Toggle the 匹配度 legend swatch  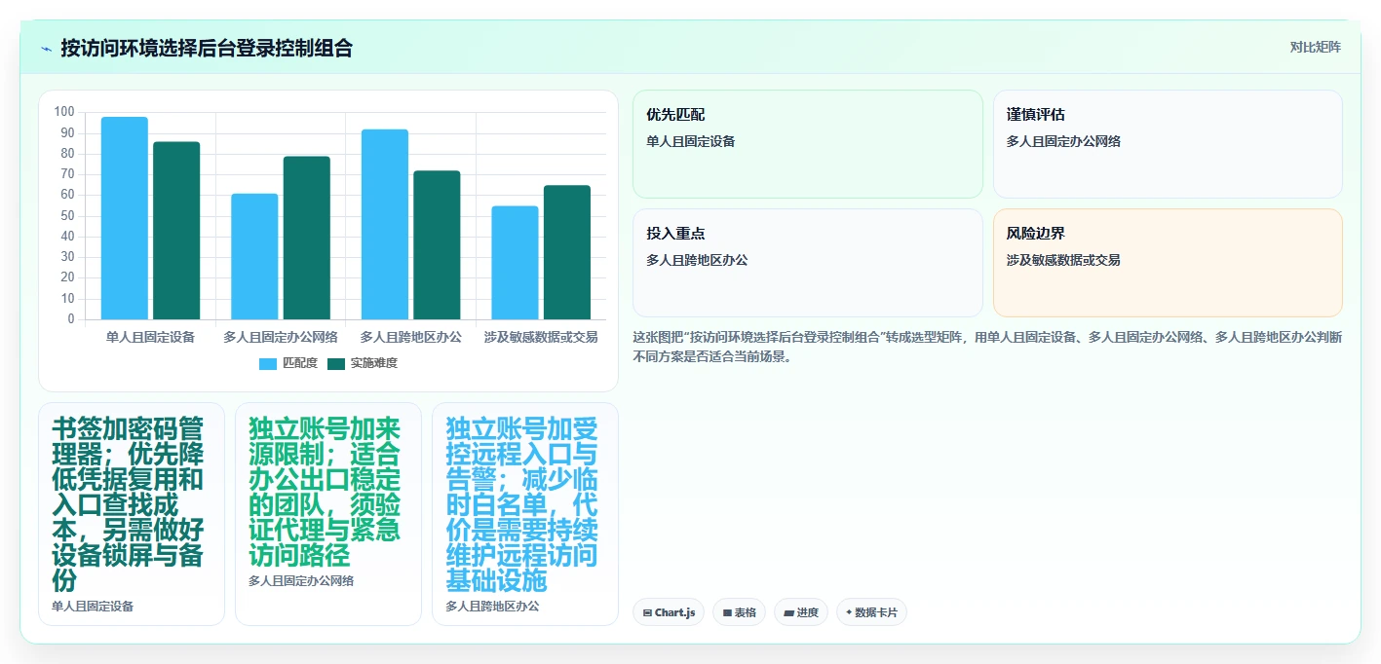[268, 363]
